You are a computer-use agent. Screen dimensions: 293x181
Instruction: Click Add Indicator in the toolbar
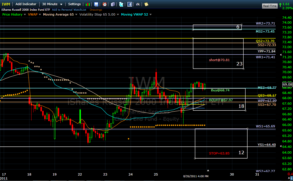[26, 4]
